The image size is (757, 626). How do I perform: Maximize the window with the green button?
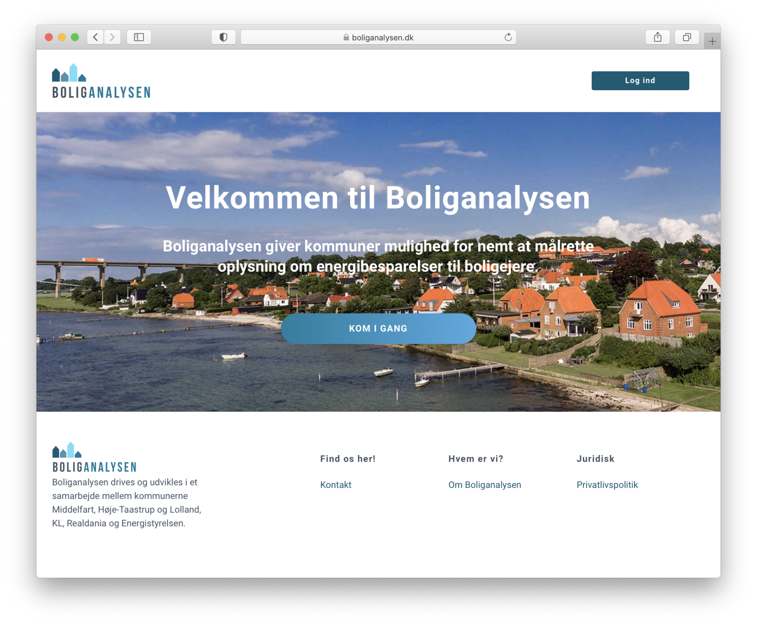click(75, 37)
